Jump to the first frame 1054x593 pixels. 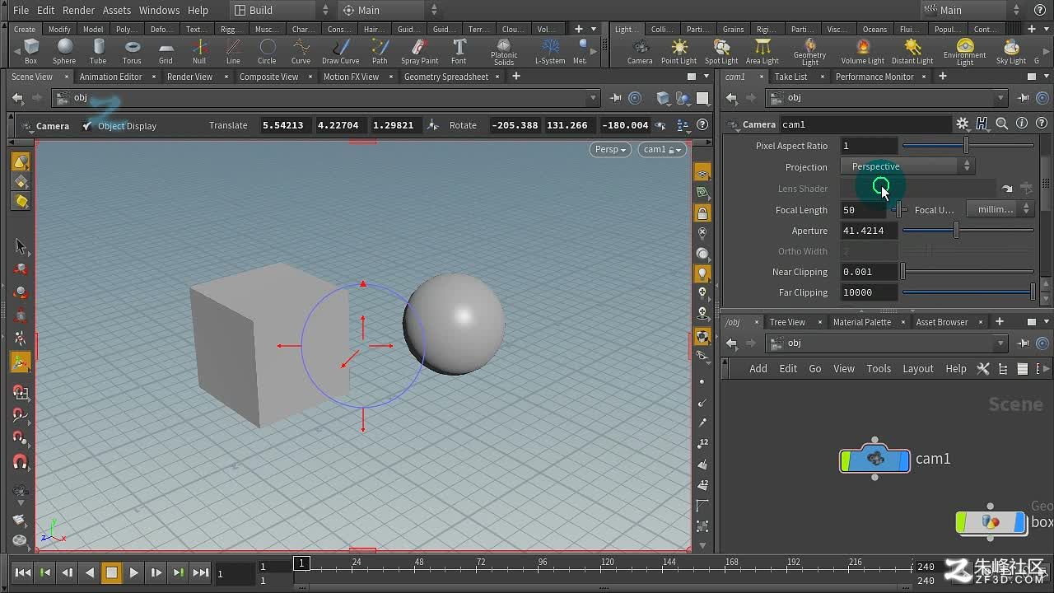click(x=23, y=572)
